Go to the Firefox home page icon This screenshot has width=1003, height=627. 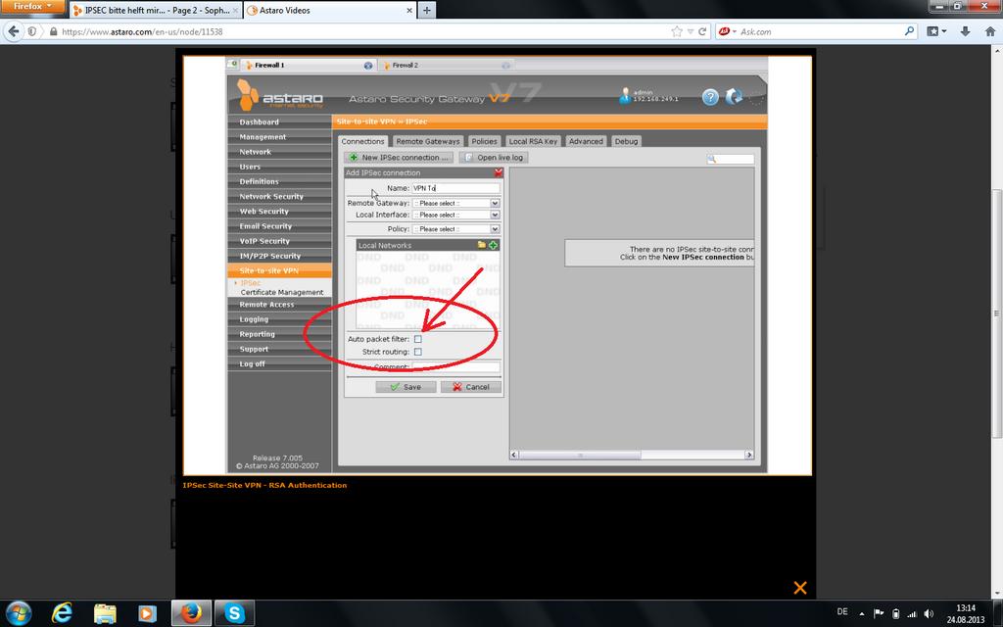click(989, 31)
